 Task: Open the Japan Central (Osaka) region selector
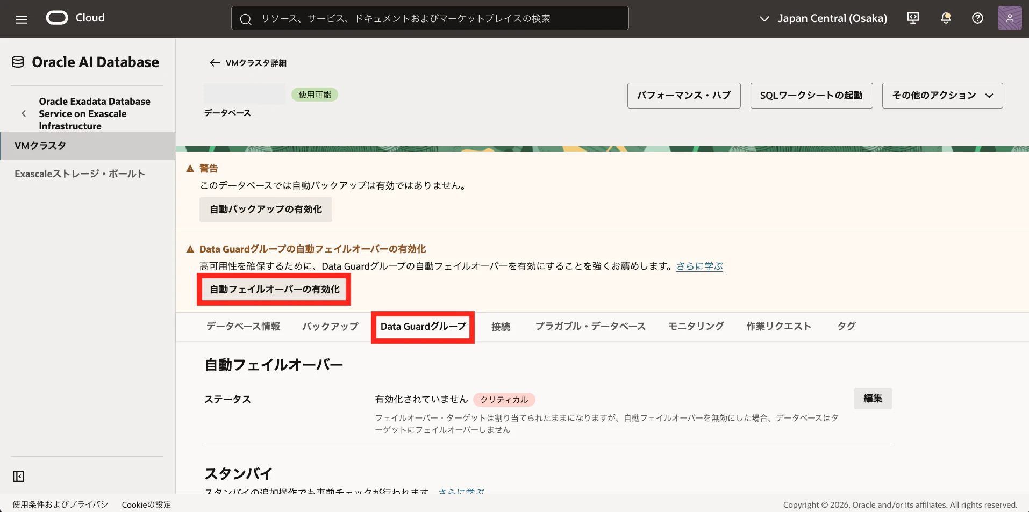point(823,18)
